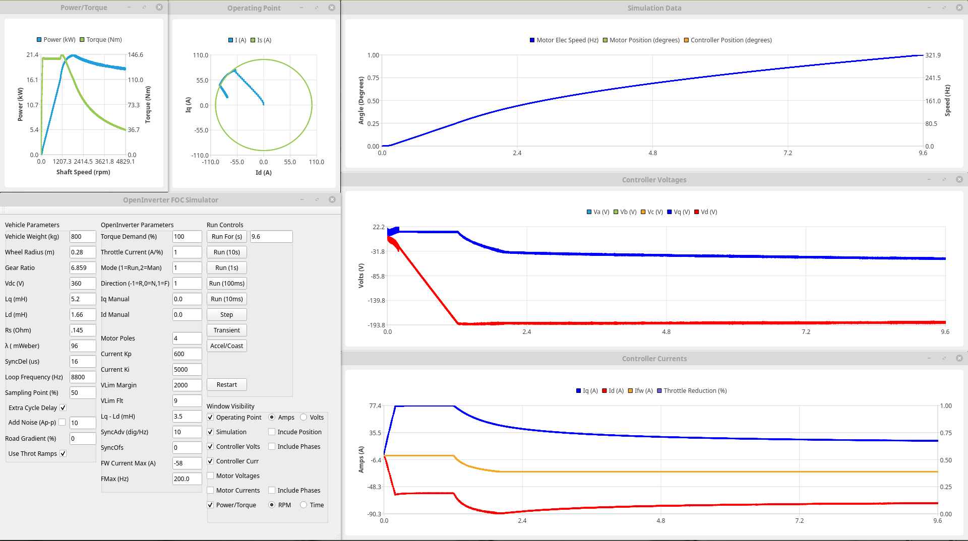968x541 pixels.
Task: Click the Vq (V) legend marker
Action: 670,212
